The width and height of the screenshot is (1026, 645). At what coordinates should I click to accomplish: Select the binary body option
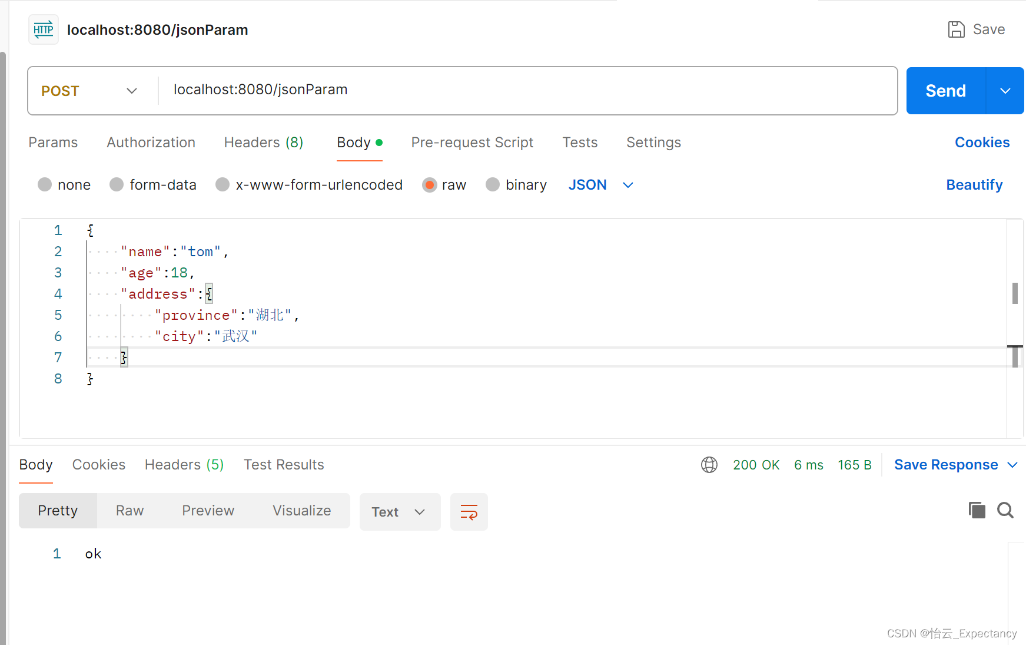tap(493, 184)
